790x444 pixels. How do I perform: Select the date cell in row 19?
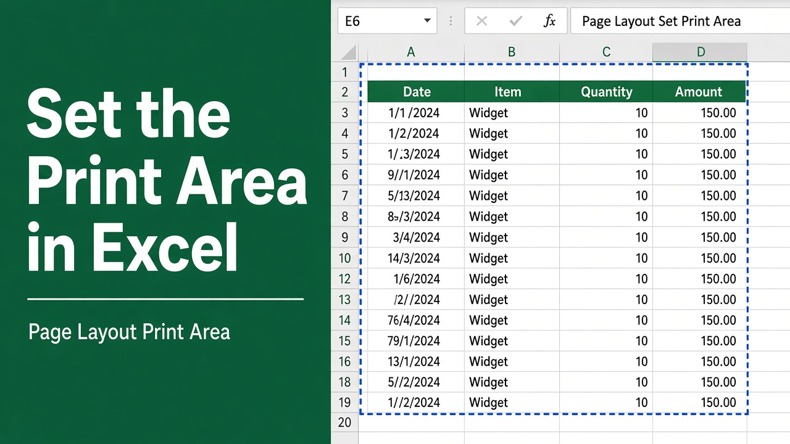[416, 403]
